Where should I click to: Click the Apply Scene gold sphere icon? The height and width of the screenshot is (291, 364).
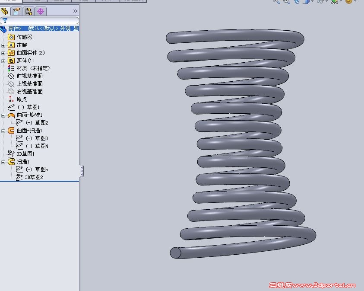349,1
